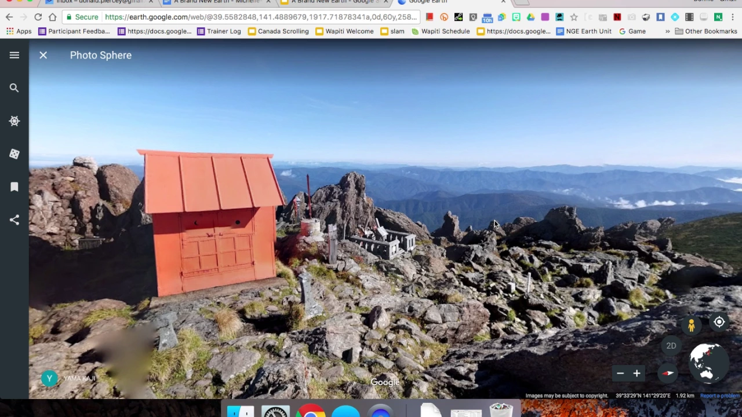This screenshot has height=417, width=742.
Task: Open Finder from the Dock
Action: click(x=241, y=411)
